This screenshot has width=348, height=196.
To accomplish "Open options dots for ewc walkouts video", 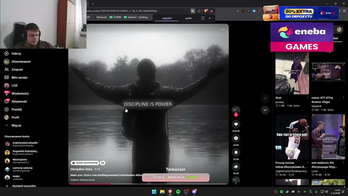I will (344, 163).
